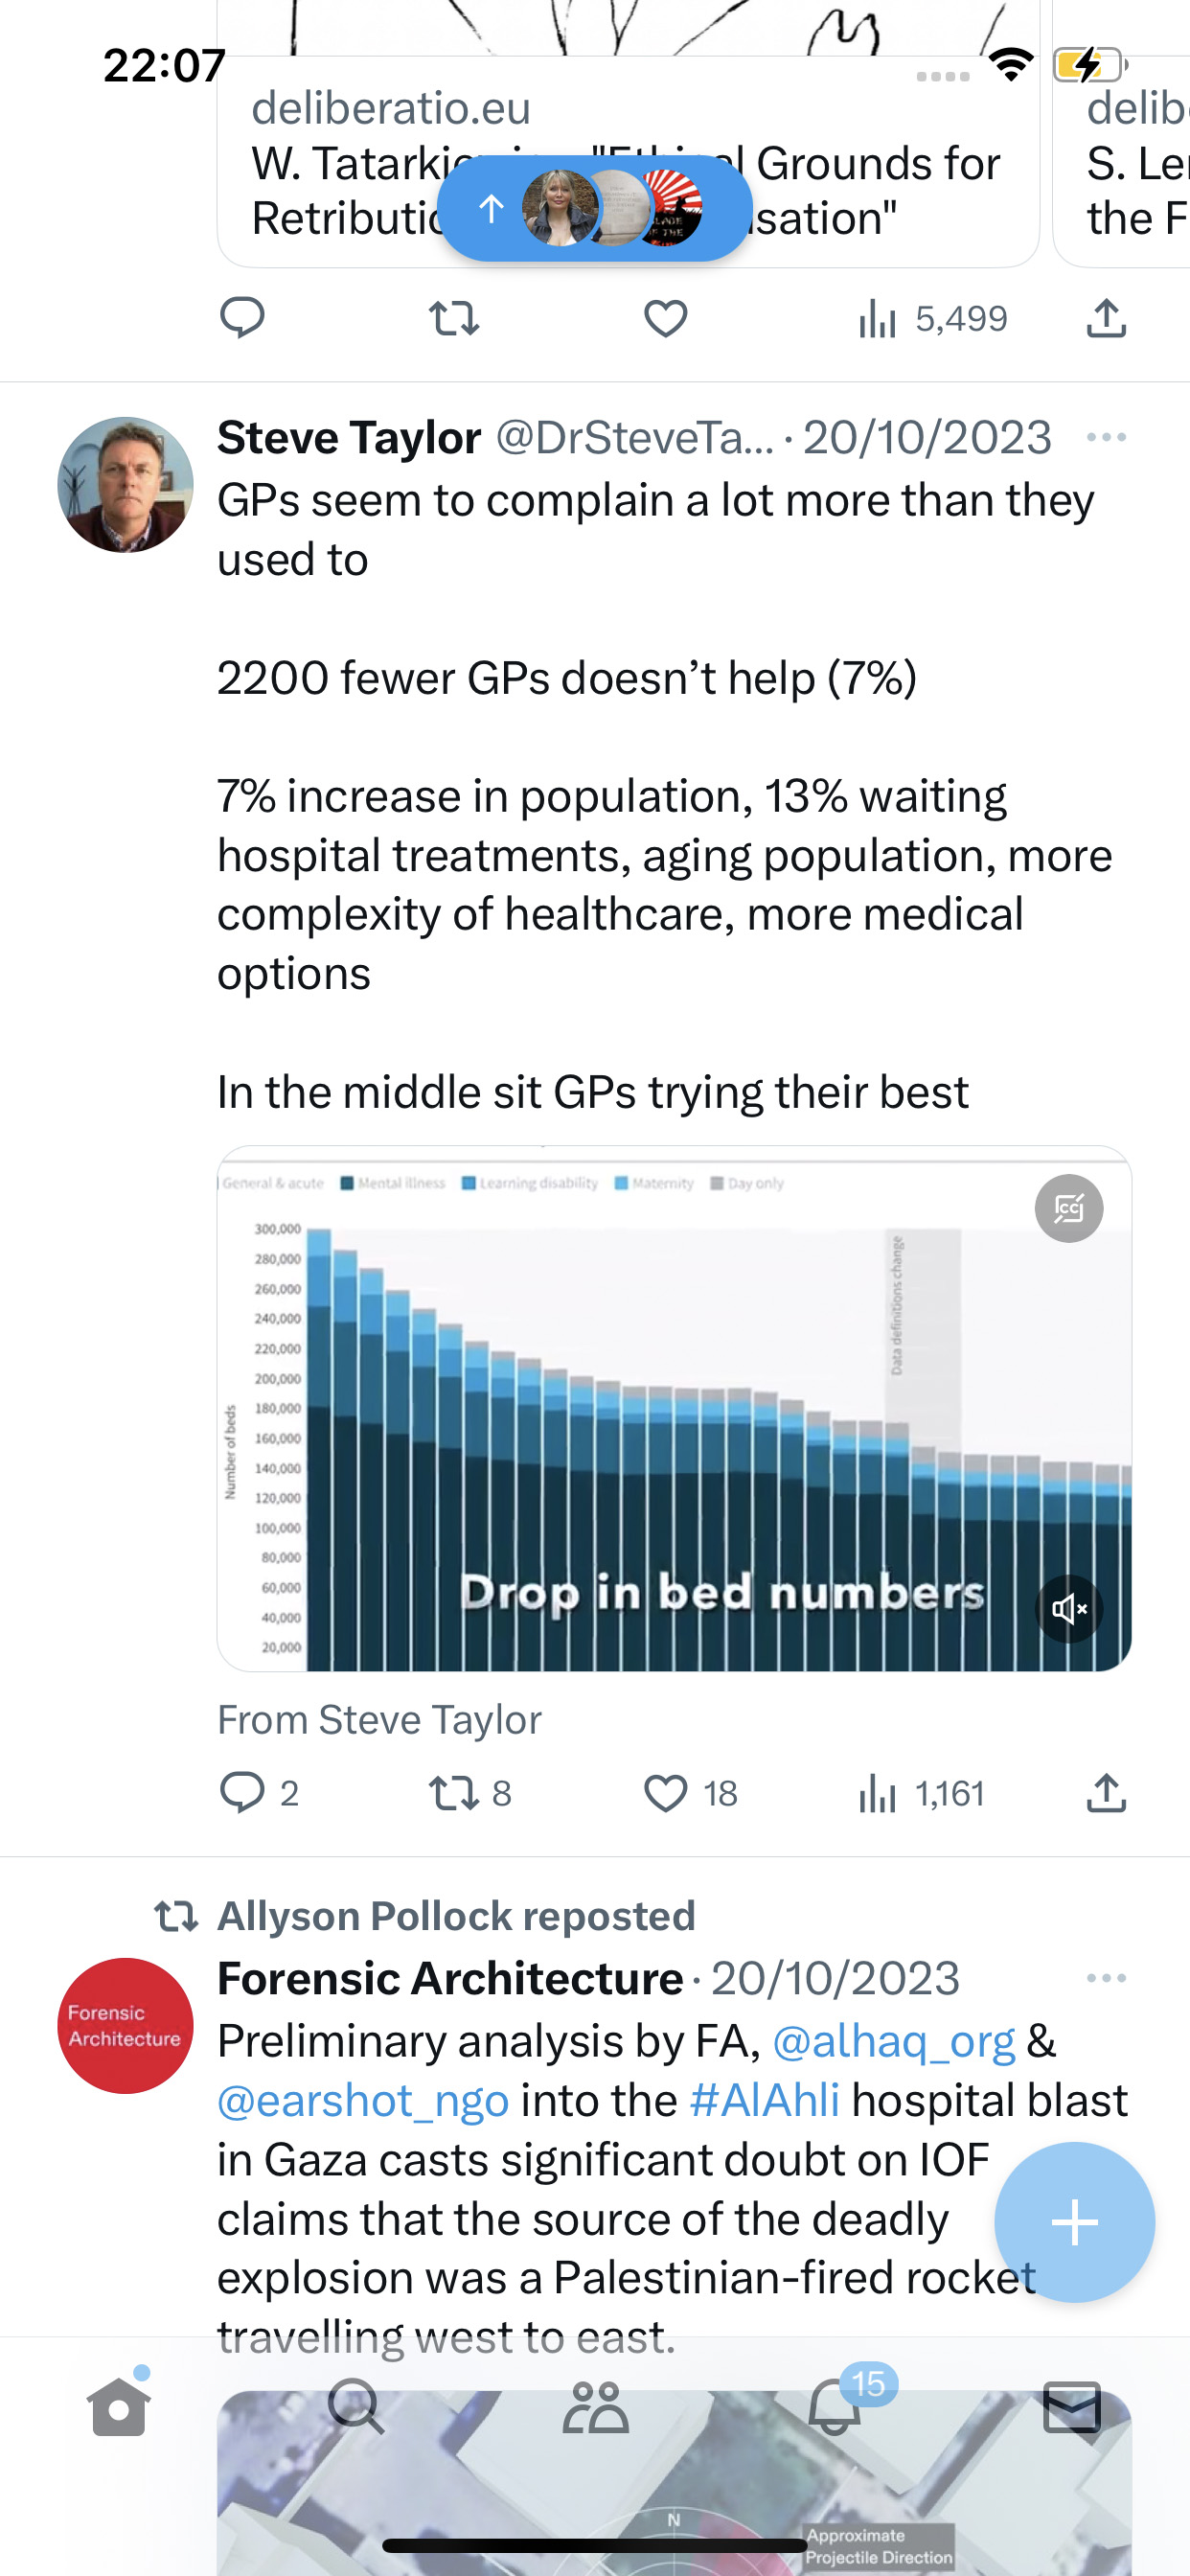The image size is (1190, 2576).
Task: Open more options for Forensic Architecture tweet
Action: [1106, 1978]
